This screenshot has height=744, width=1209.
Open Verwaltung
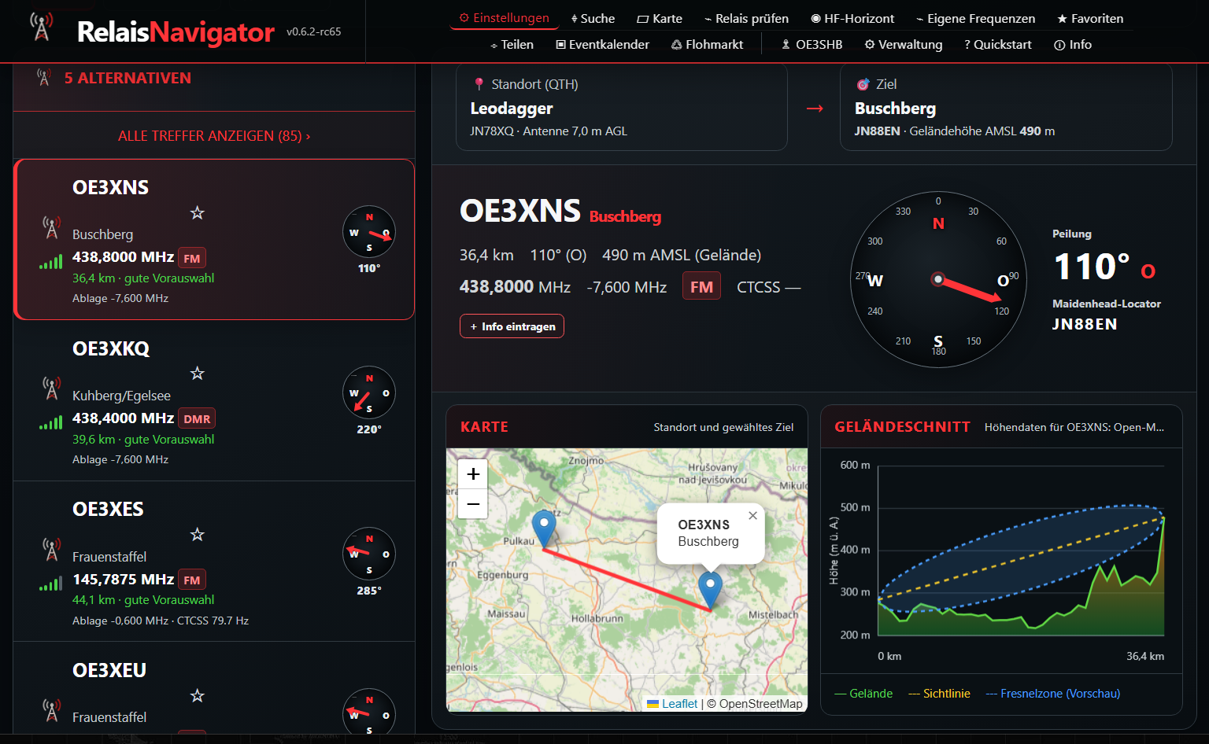[x=904, y=44]
